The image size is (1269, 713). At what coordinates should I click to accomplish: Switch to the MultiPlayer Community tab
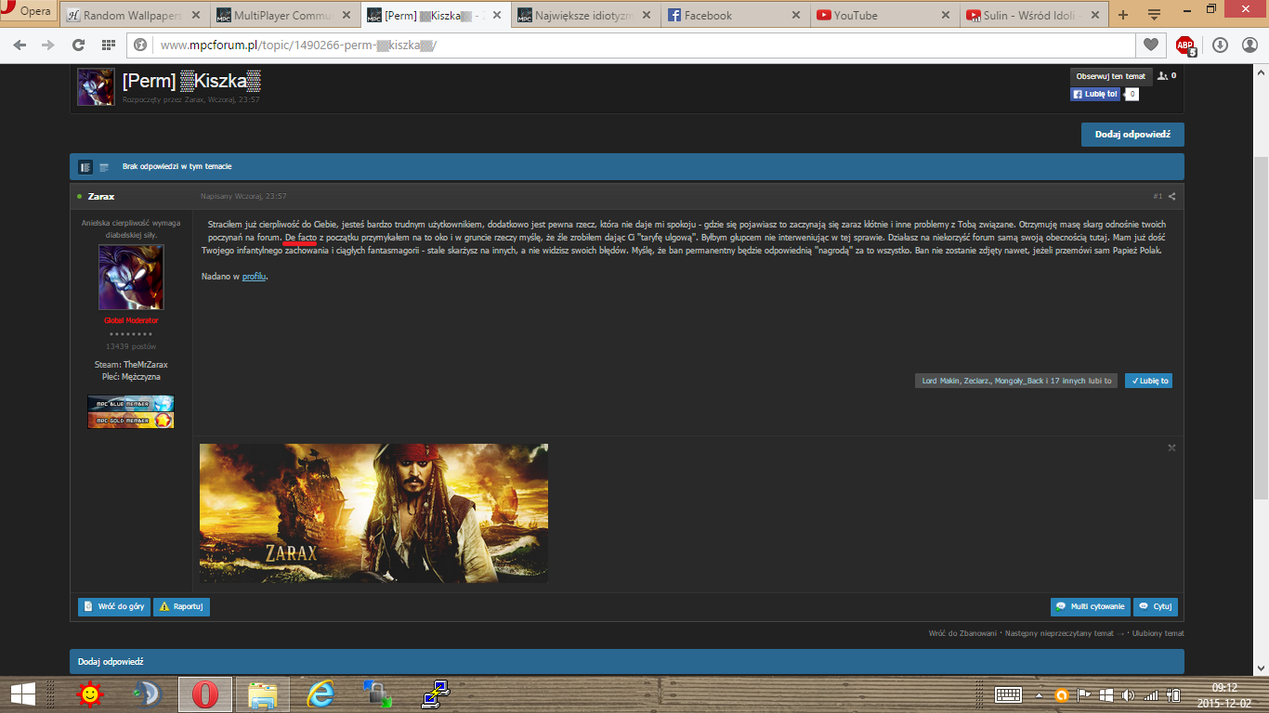[283, 15]
